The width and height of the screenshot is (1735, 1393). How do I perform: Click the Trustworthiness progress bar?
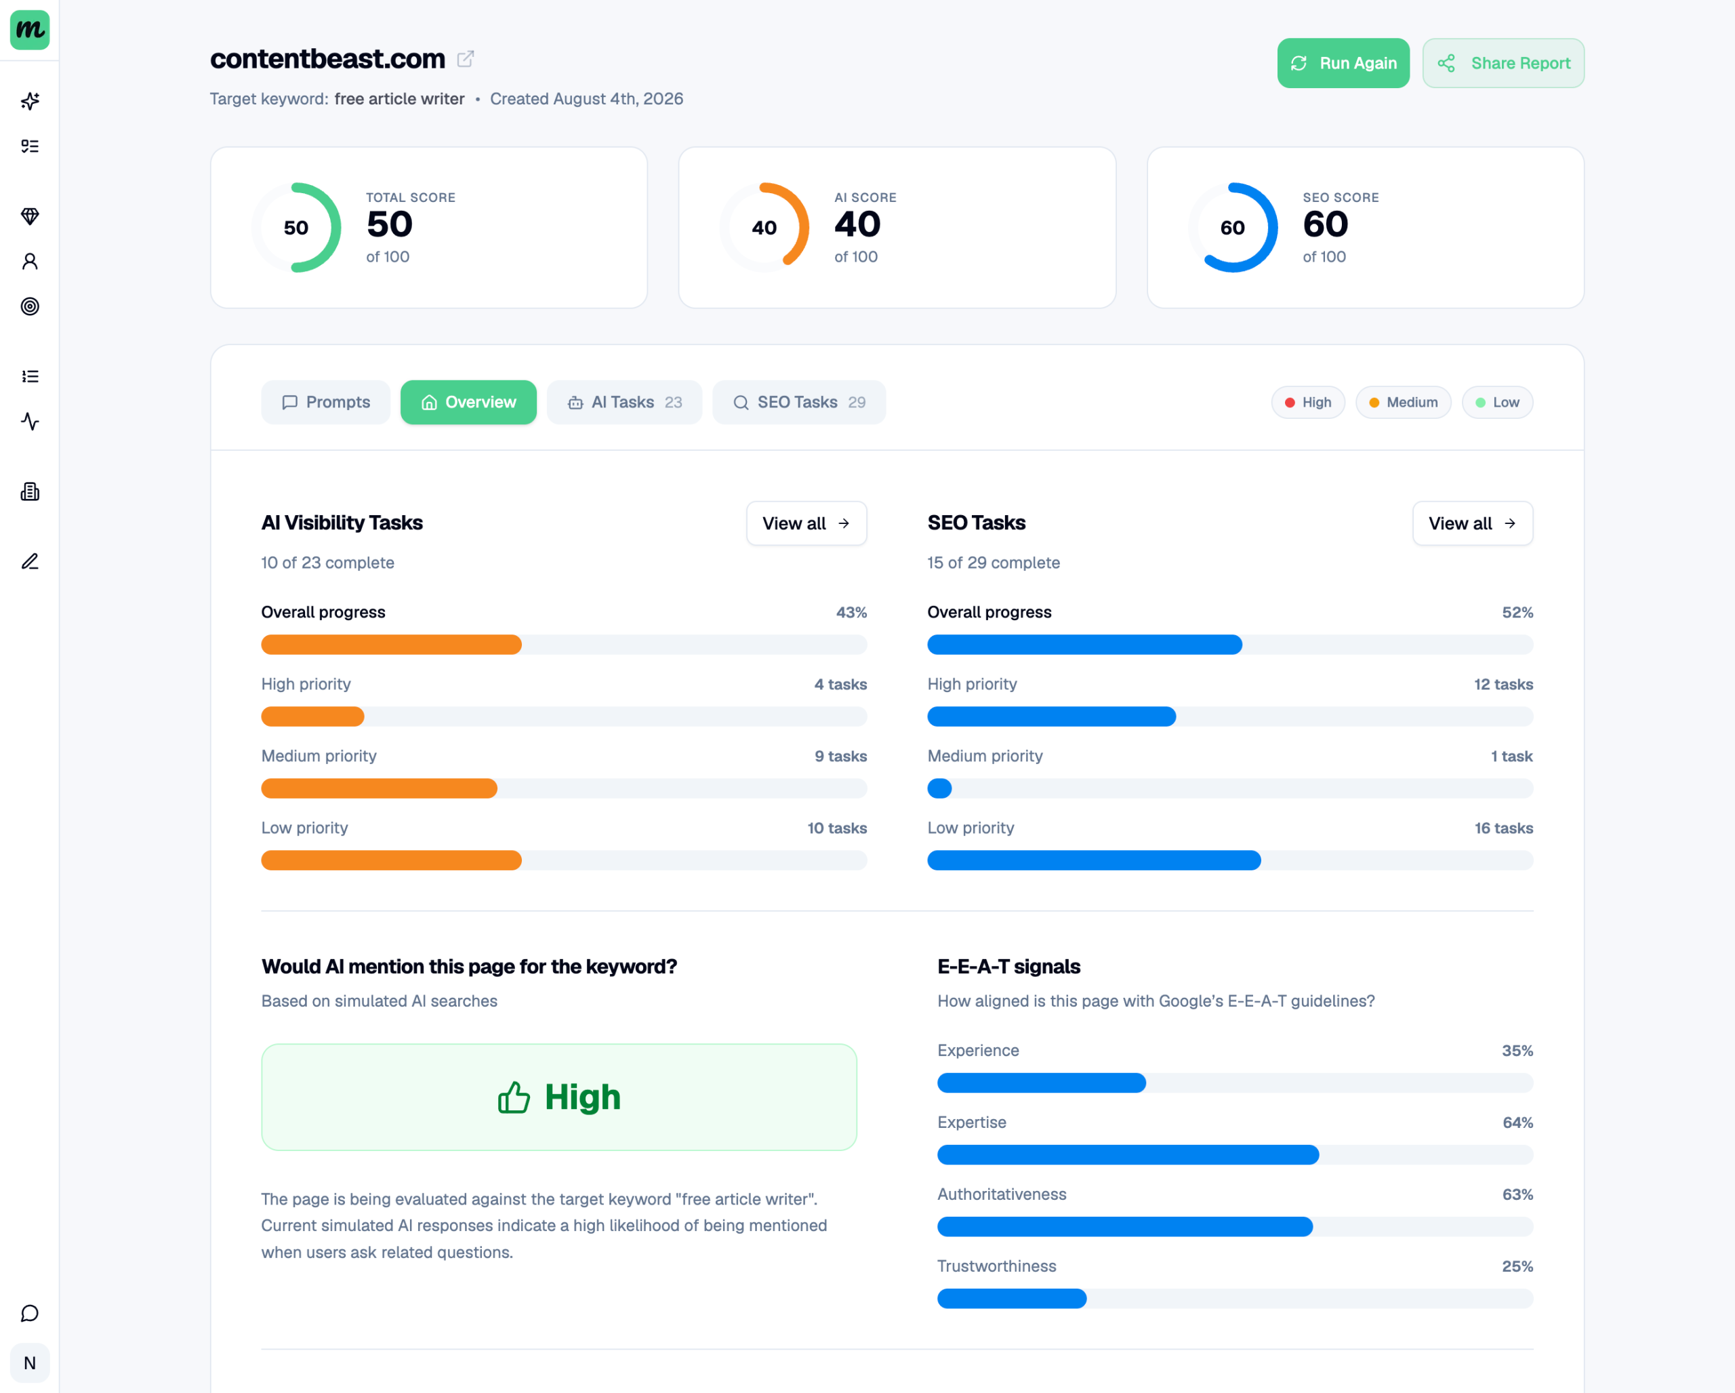1236,1298
